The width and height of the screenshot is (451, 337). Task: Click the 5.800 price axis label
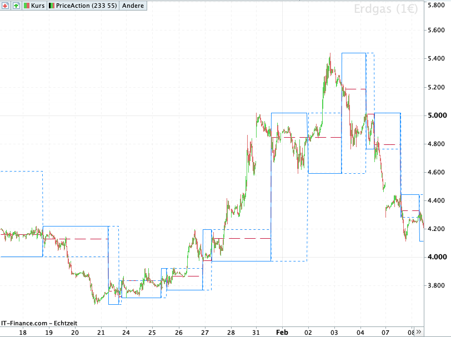tap(436, 5)
